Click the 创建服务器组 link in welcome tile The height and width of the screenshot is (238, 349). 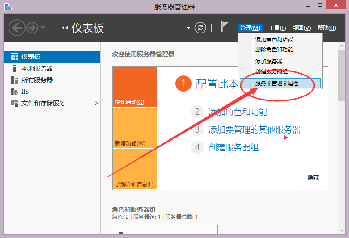[234, 148]
